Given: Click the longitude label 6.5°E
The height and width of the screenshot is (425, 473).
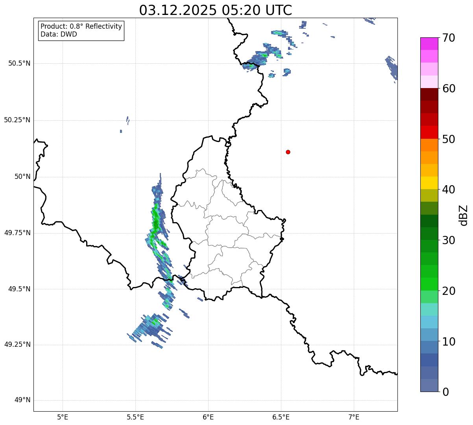Looking at the screenshot, I should pos(281,417).
